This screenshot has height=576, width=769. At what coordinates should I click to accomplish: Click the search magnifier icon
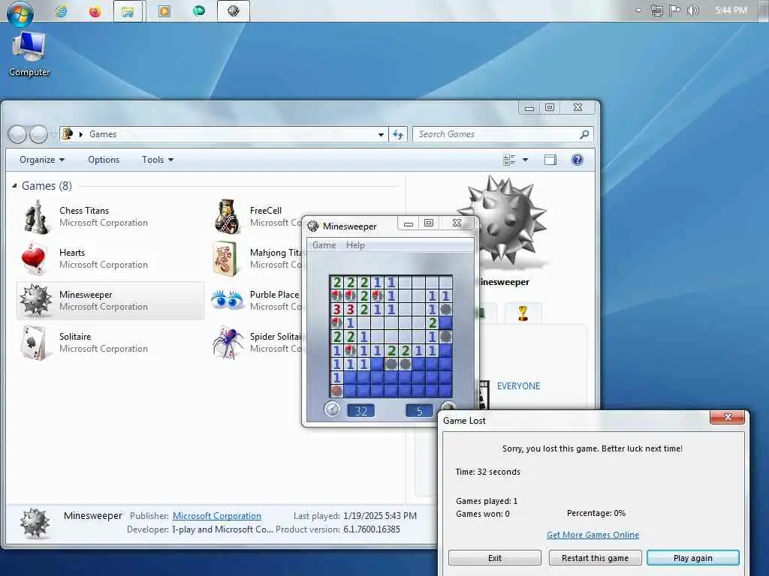point(584,134)
